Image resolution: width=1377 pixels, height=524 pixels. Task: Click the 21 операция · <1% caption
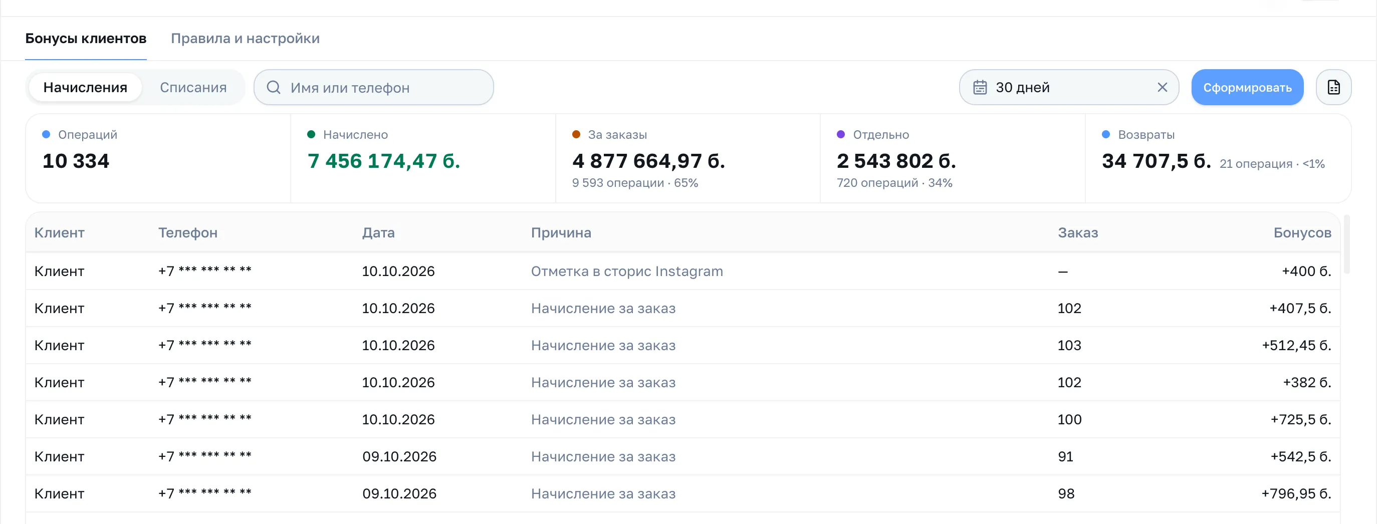click(1272, 163)
